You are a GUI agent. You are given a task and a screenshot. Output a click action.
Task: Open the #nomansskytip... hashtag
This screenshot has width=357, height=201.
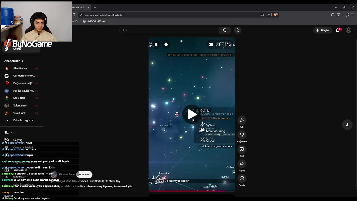pos(124,186)
